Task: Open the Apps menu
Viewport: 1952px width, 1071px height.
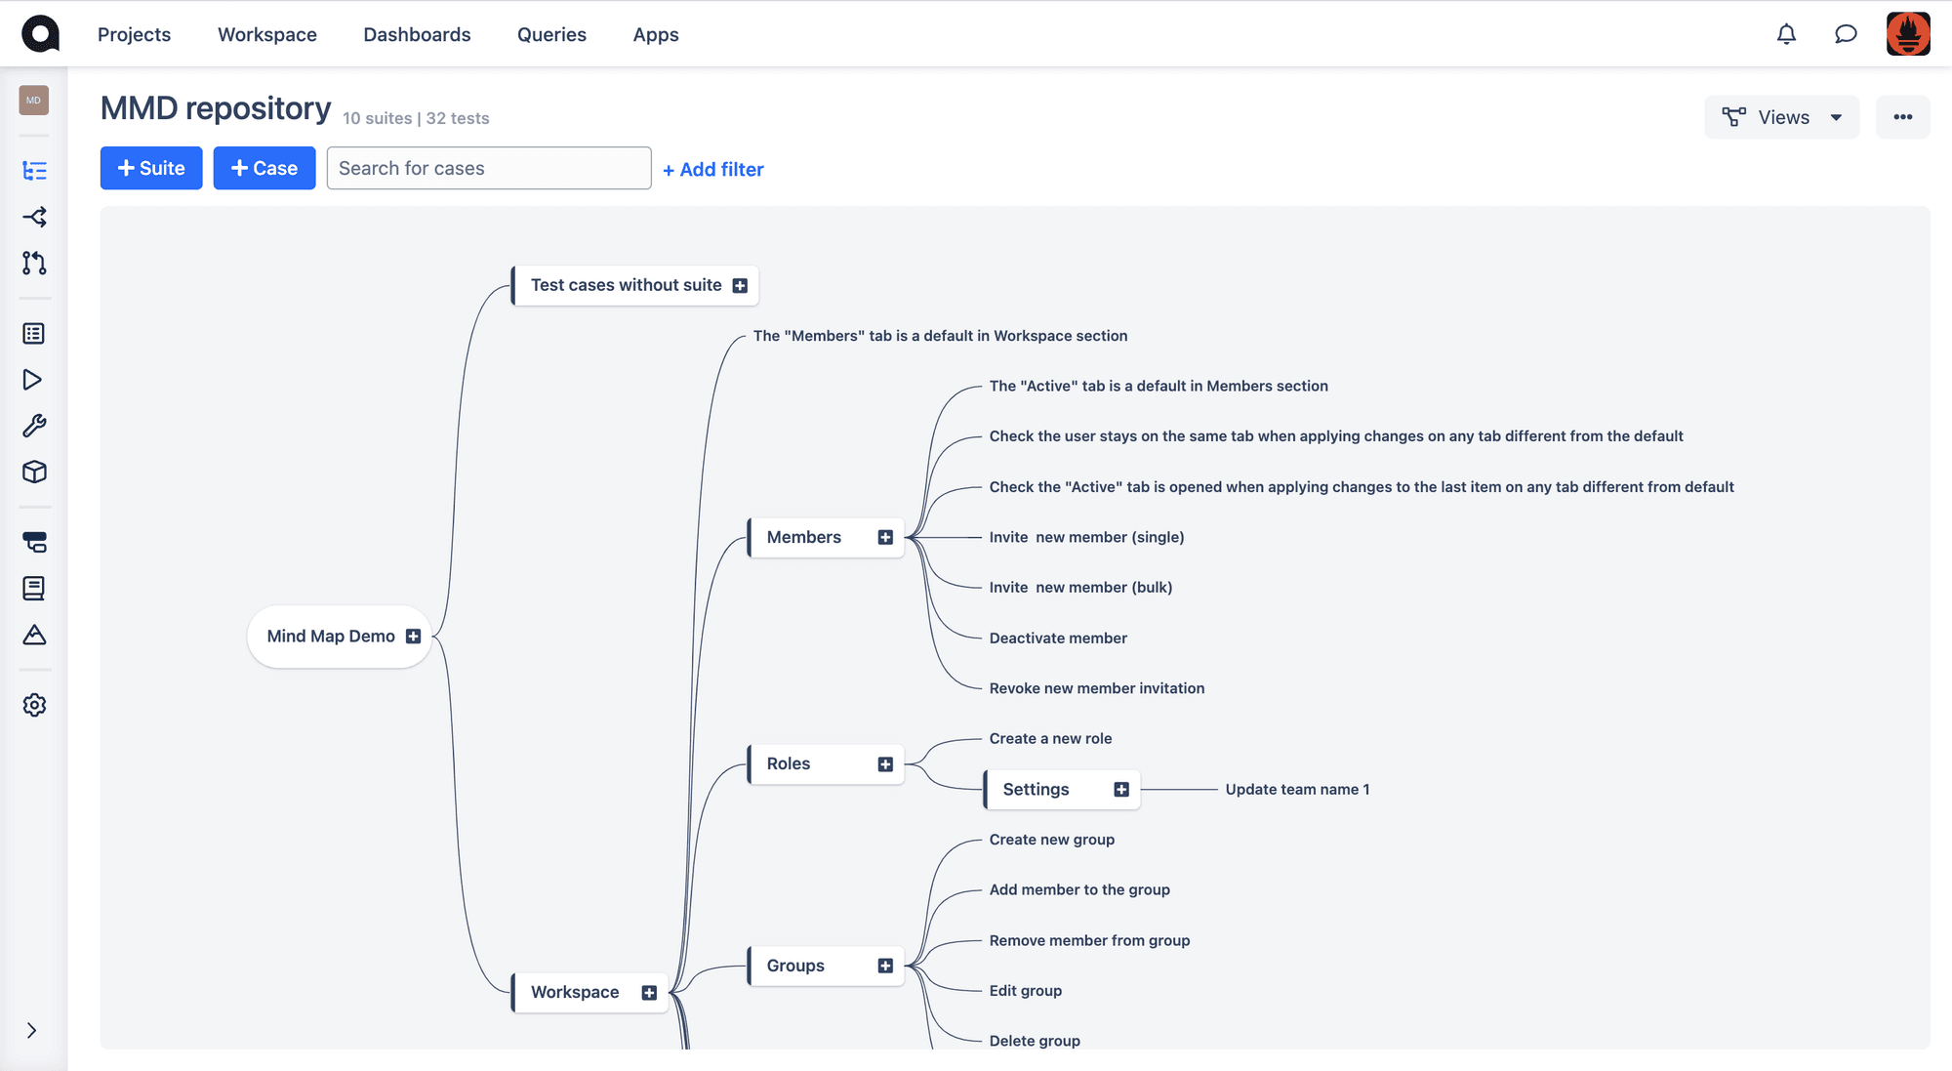Action: (656, 34)
